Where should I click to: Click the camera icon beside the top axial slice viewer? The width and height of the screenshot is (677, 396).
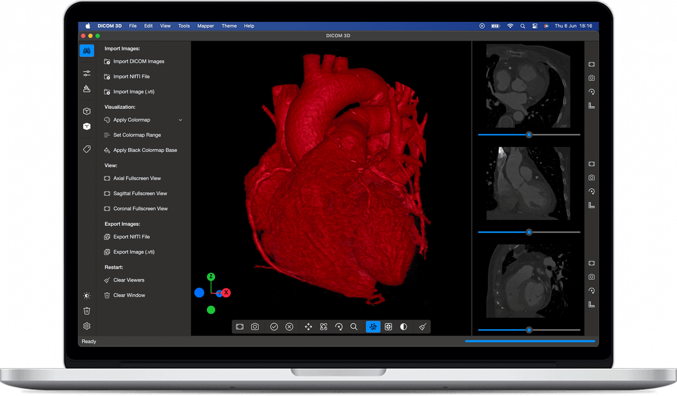tap(591, 76)
